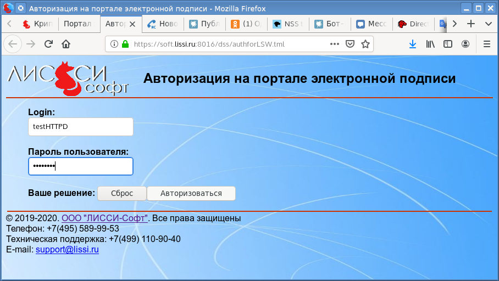This screenshot has height=281, width=499.
Task: Open the Firefox hamburger menu
Action: pos(486,44)
